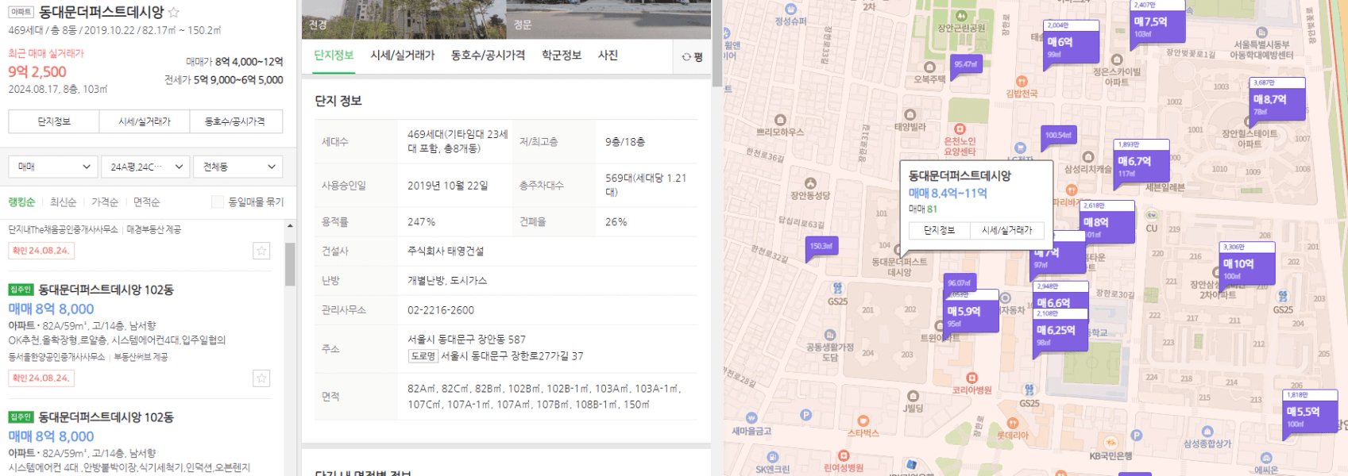
Task: Click the listing scrollbar up arrow
Action: tap(290, 226)
